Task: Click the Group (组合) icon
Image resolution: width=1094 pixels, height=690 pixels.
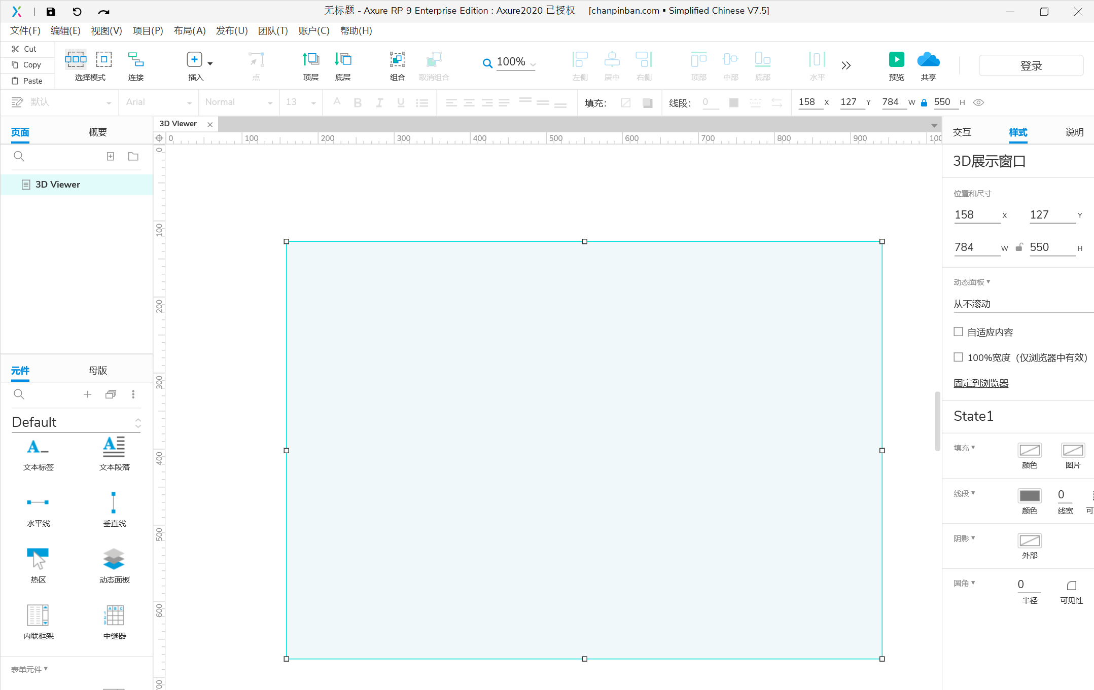Action: 397,60
